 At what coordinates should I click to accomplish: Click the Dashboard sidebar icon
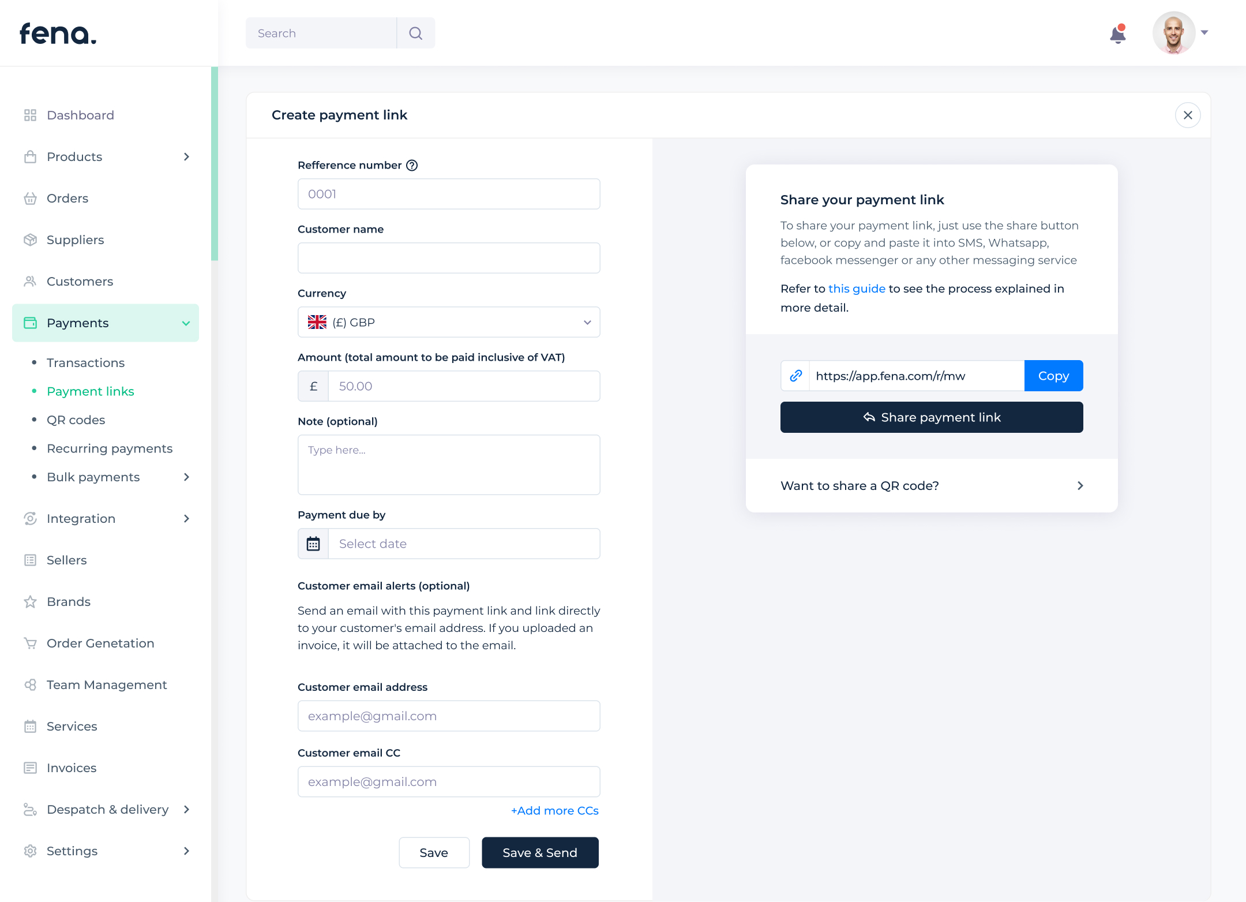tap(30, 114)
